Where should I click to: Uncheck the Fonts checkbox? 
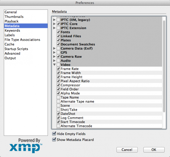(58, 32)
